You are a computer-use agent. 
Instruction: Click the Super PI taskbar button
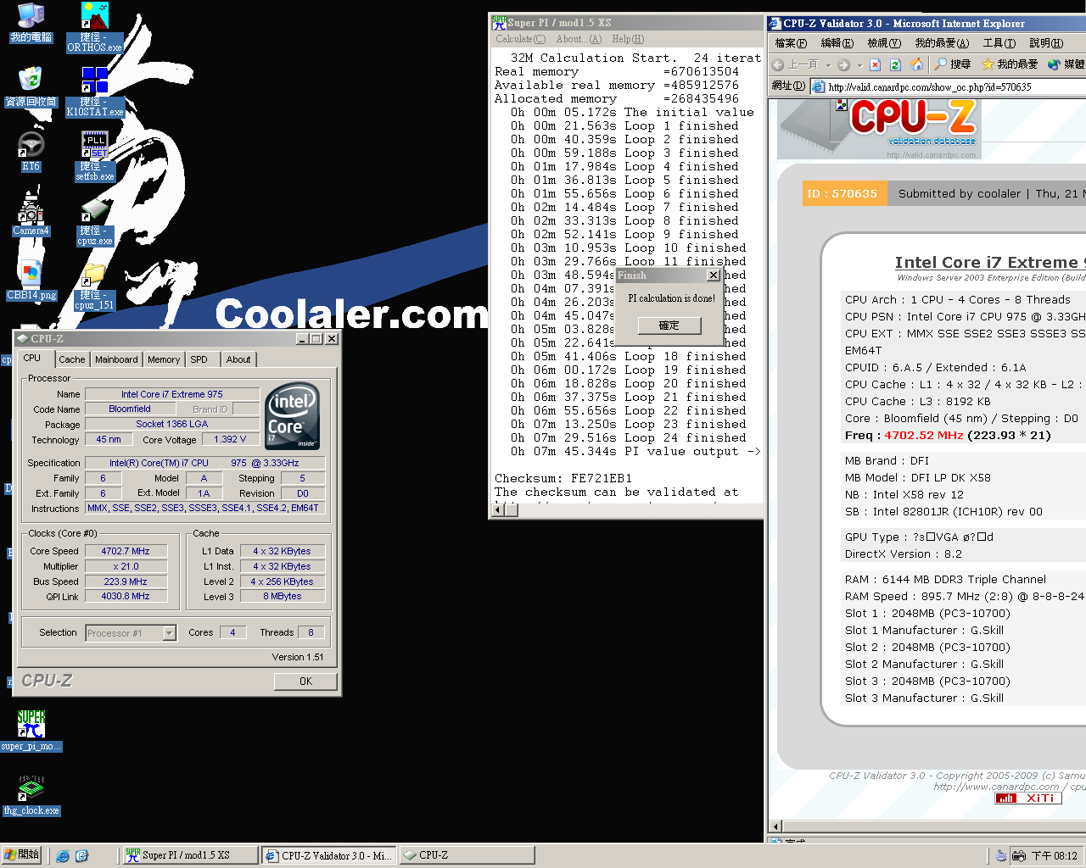189,855
